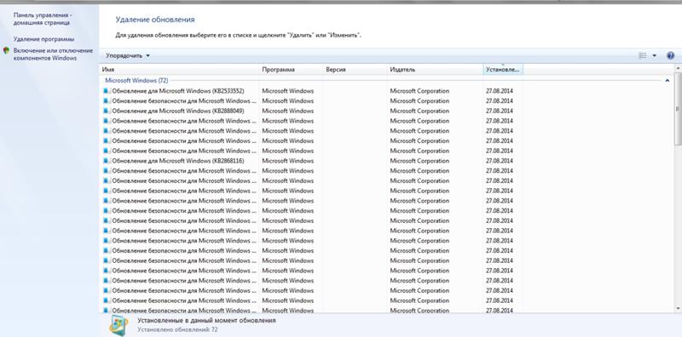682x337 pixels.
Task: Sort list by Программа column header
Action: tap(292, 70)
